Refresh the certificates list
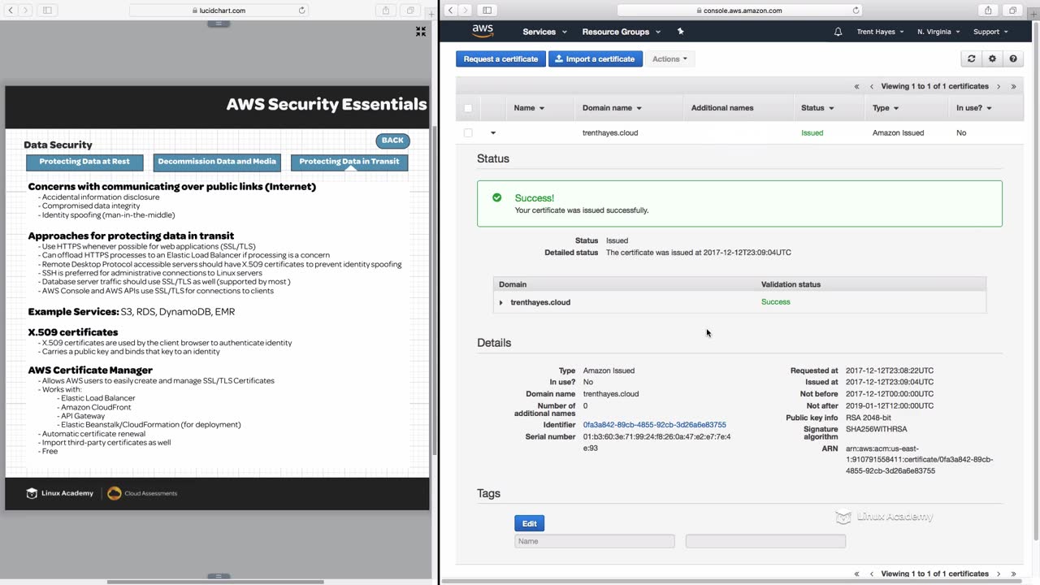 pyautogui.click(x=971, y=58)
